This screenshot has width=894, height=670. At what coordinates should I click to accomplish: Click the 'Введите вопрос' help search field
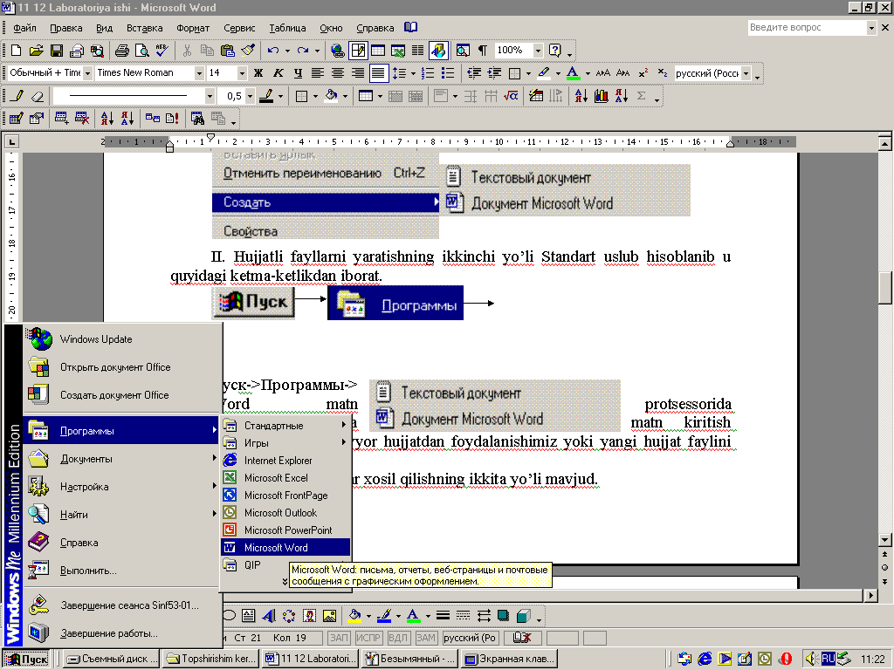click(806, 28)
